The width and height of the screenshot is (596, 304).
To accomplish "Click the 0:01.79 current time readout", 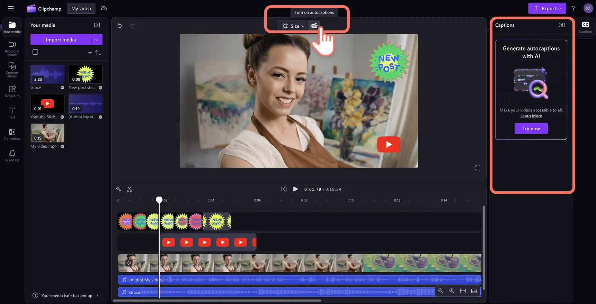I will click(x=313, y=189).
